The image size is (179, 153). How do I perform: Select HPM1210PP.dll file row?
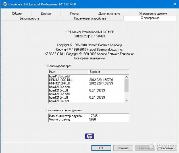86,83
